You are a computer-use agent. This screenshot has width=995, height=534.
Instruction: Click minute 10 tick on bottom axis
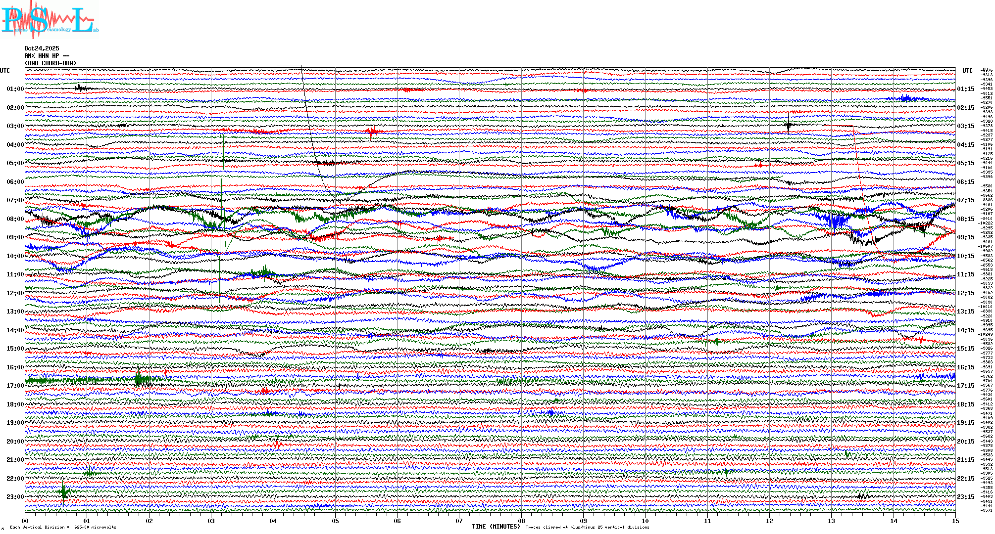point(645,521)
